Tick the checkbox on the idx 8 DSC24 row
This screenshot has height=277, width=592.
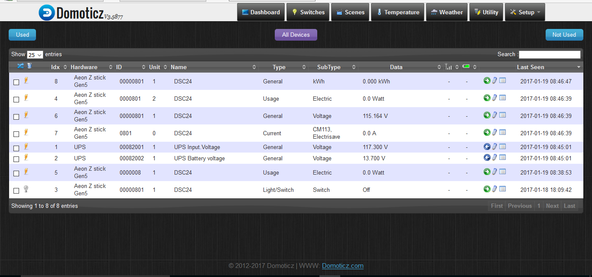[x=16, y=82]
